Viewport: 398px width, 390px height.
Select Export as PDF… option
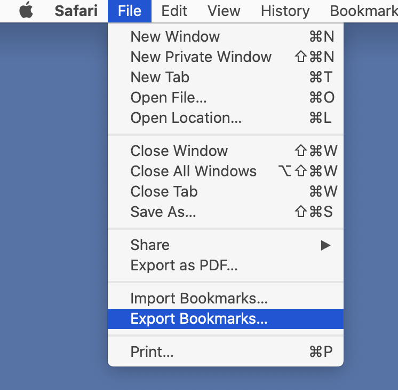pyautogui.click(x=184, y=265)
